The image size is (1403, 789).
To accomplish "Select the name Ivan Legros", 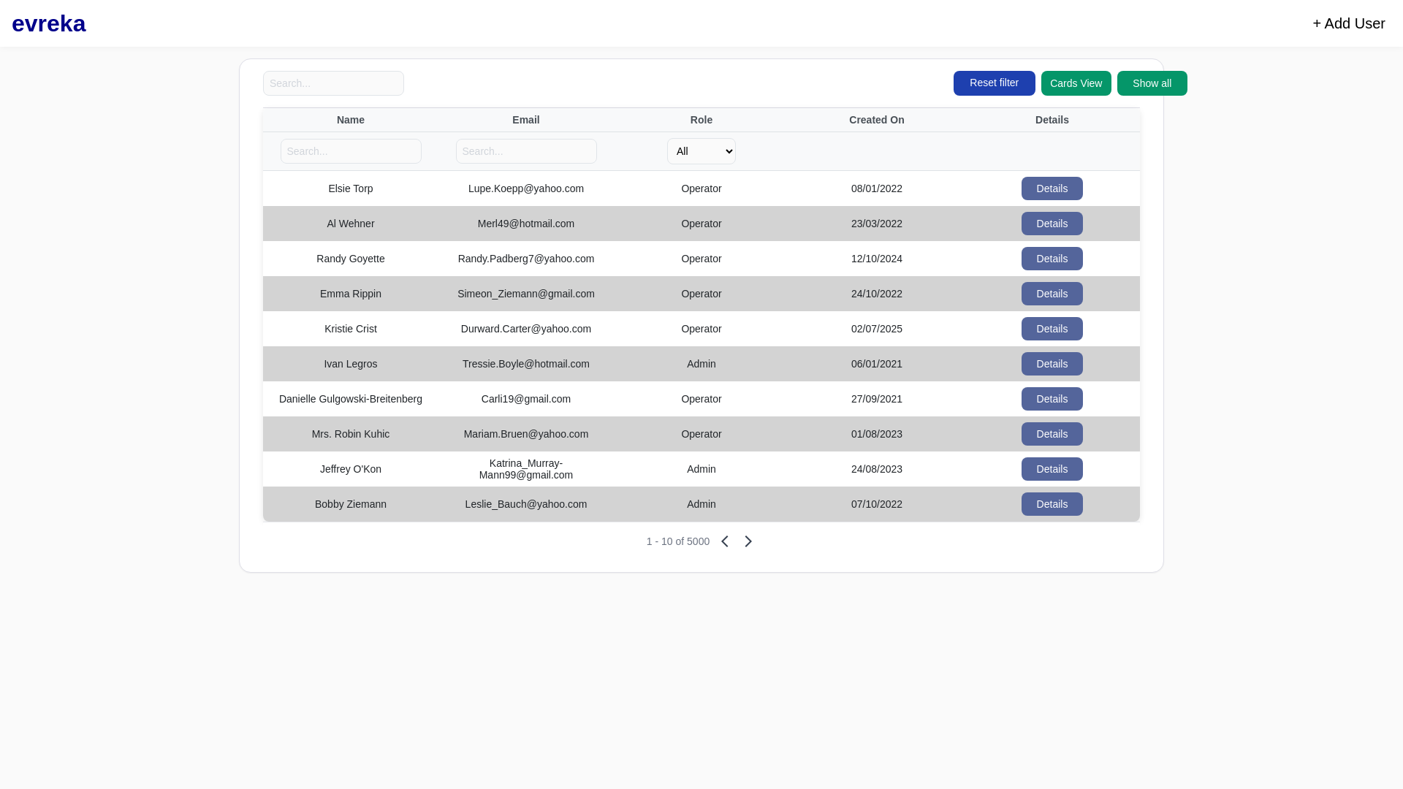I will pyautogui.click(x=351, y=364).
